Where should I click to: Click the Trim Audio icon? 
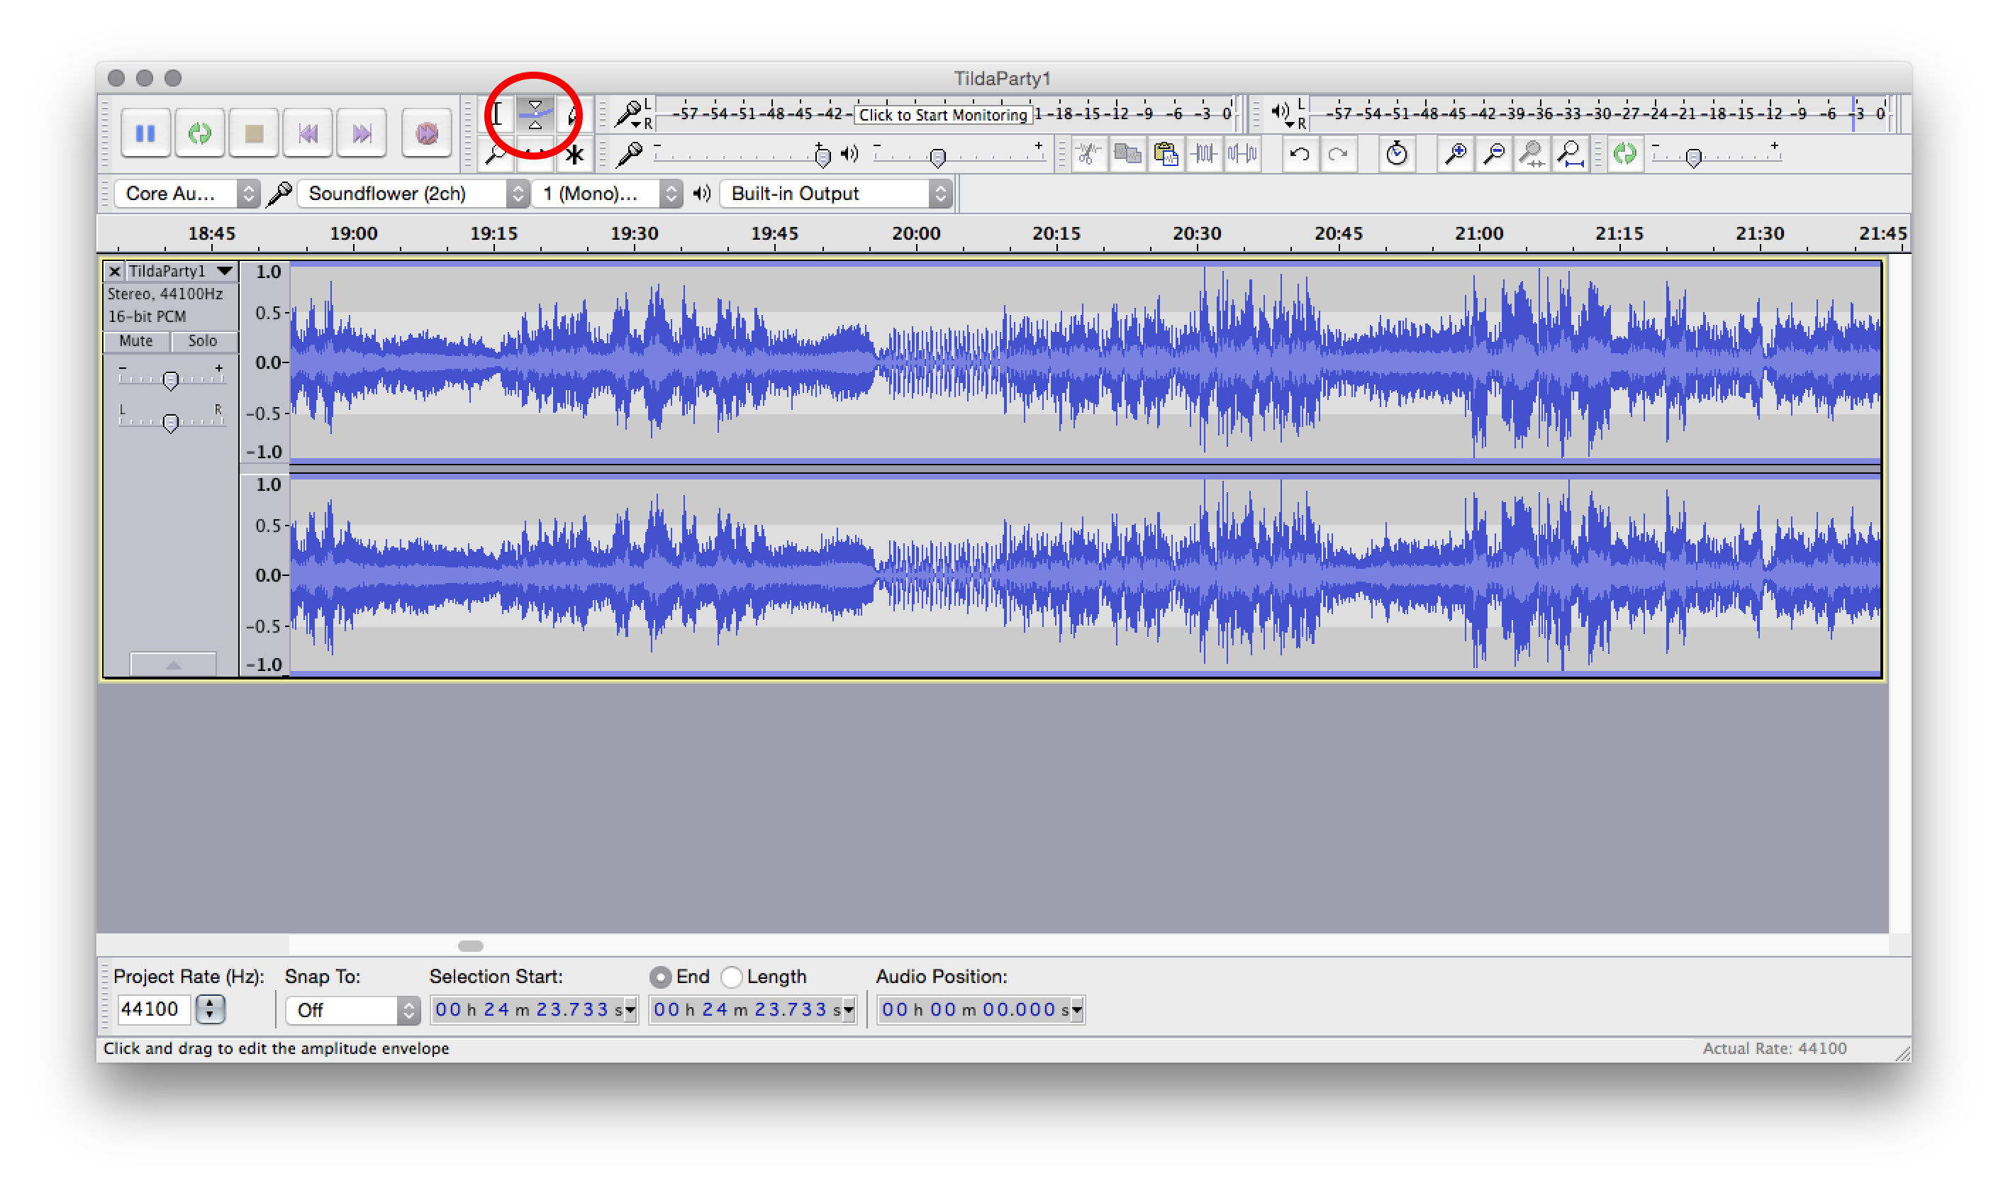coord(1204,153)
